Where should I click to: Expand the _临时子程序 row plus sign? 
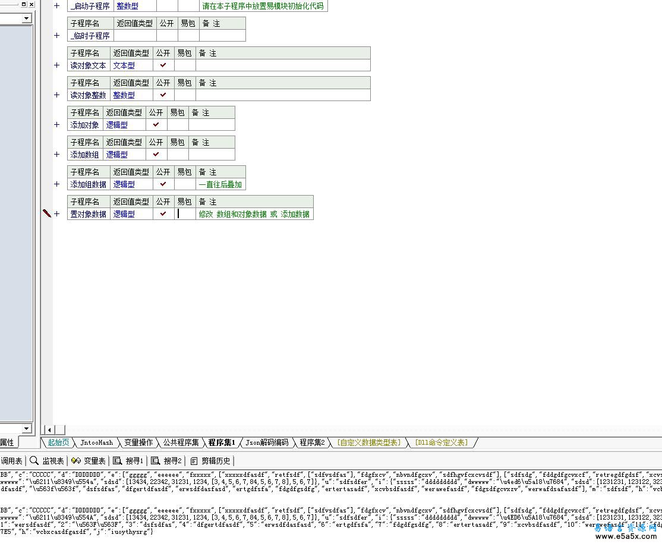(57, 36)
